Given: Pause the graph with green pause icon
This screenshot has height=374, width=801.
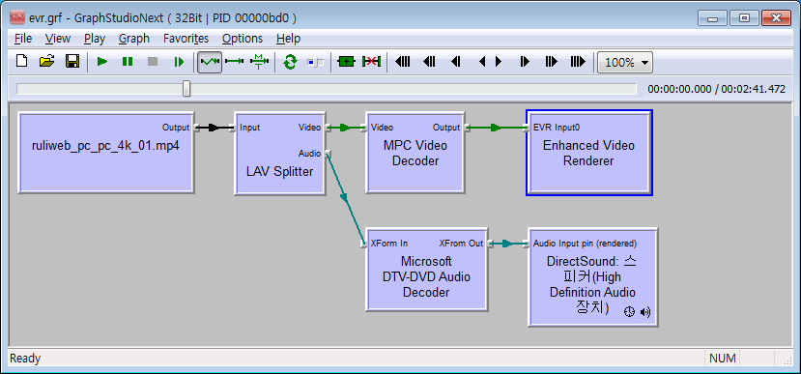Looking at the screenshot, I should pyautogui.click(x=128, y=62).
